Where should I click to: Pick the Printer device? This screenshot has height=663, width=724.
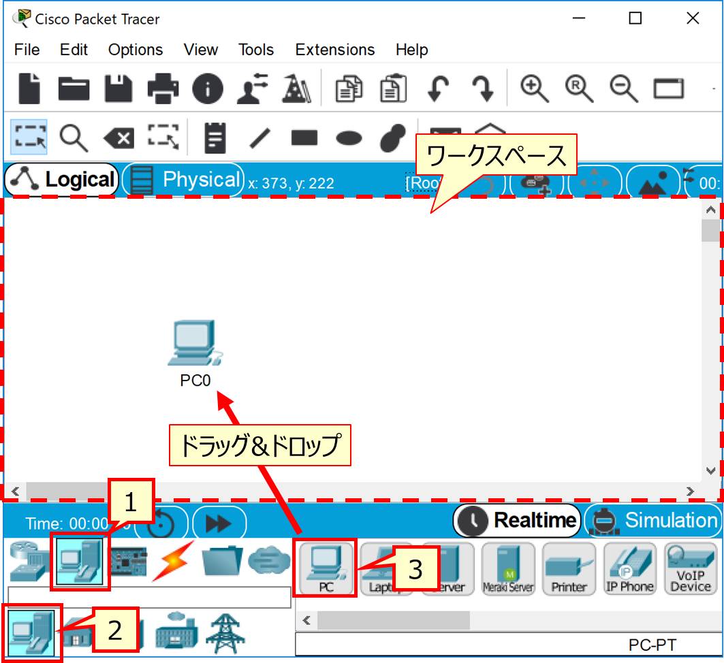[x=569, y=569]
